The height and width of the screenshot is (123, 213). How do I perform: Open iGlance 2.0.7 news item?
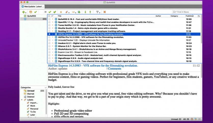82,46
